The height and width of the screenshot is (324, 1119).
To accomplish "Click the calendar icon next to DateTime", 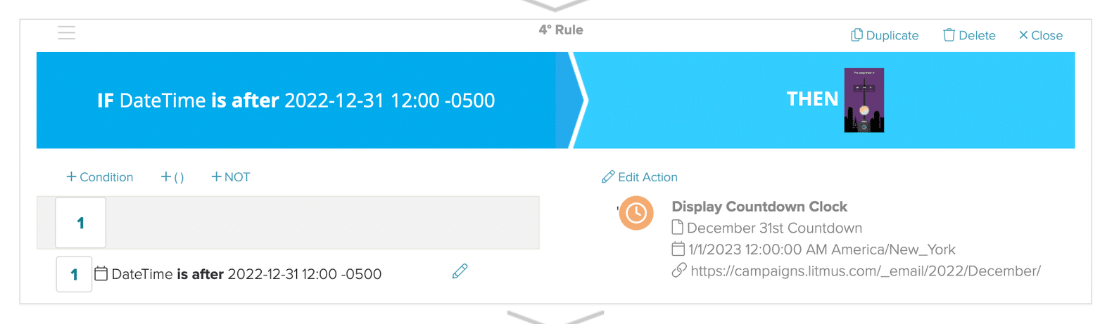I will pos(101,273).
